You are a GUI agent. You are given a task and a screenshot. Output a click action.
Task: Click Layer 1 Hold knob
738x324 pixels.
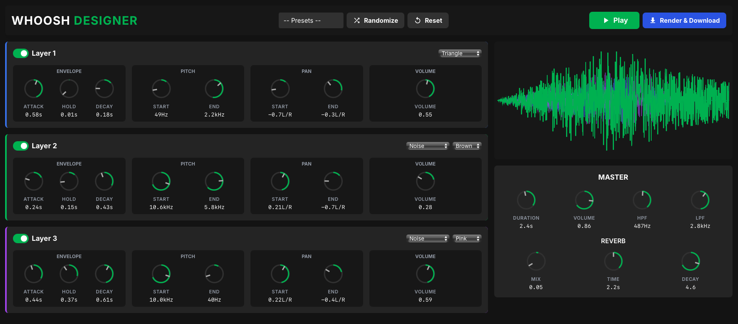(69, 89)
